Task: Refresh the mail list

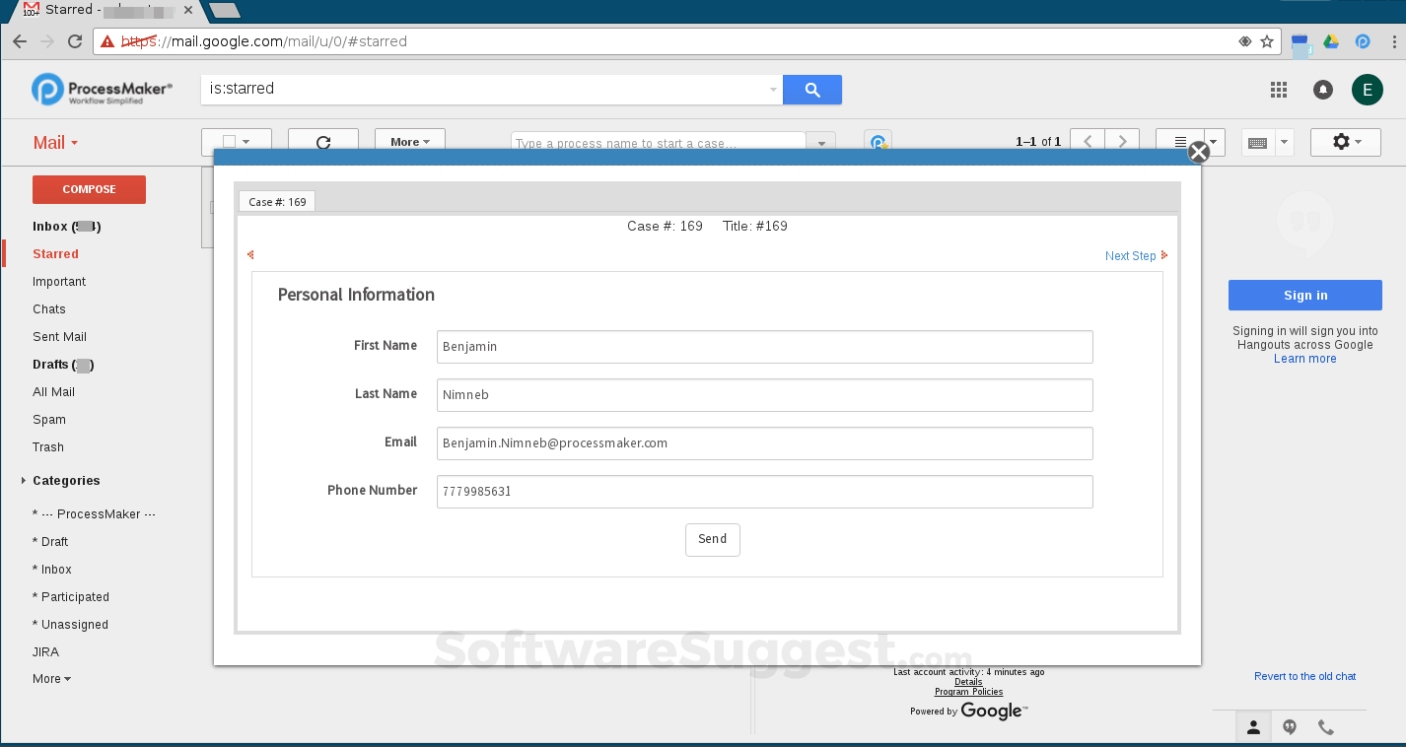Action: [323, 141]
